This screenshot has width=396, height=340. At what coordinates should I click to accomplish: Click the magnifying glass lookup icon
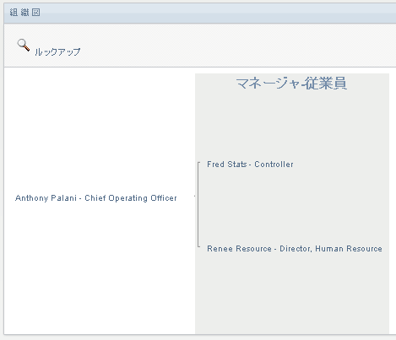(x=24, y=45)
